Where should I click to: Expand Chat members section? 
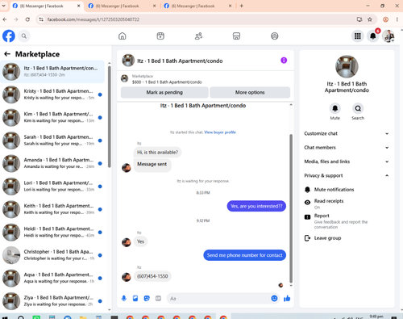pos(347,148)
